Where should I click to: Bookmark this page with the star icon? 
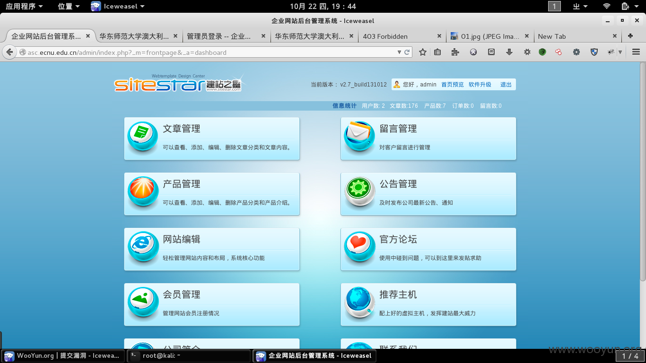[x=423, y=52]
